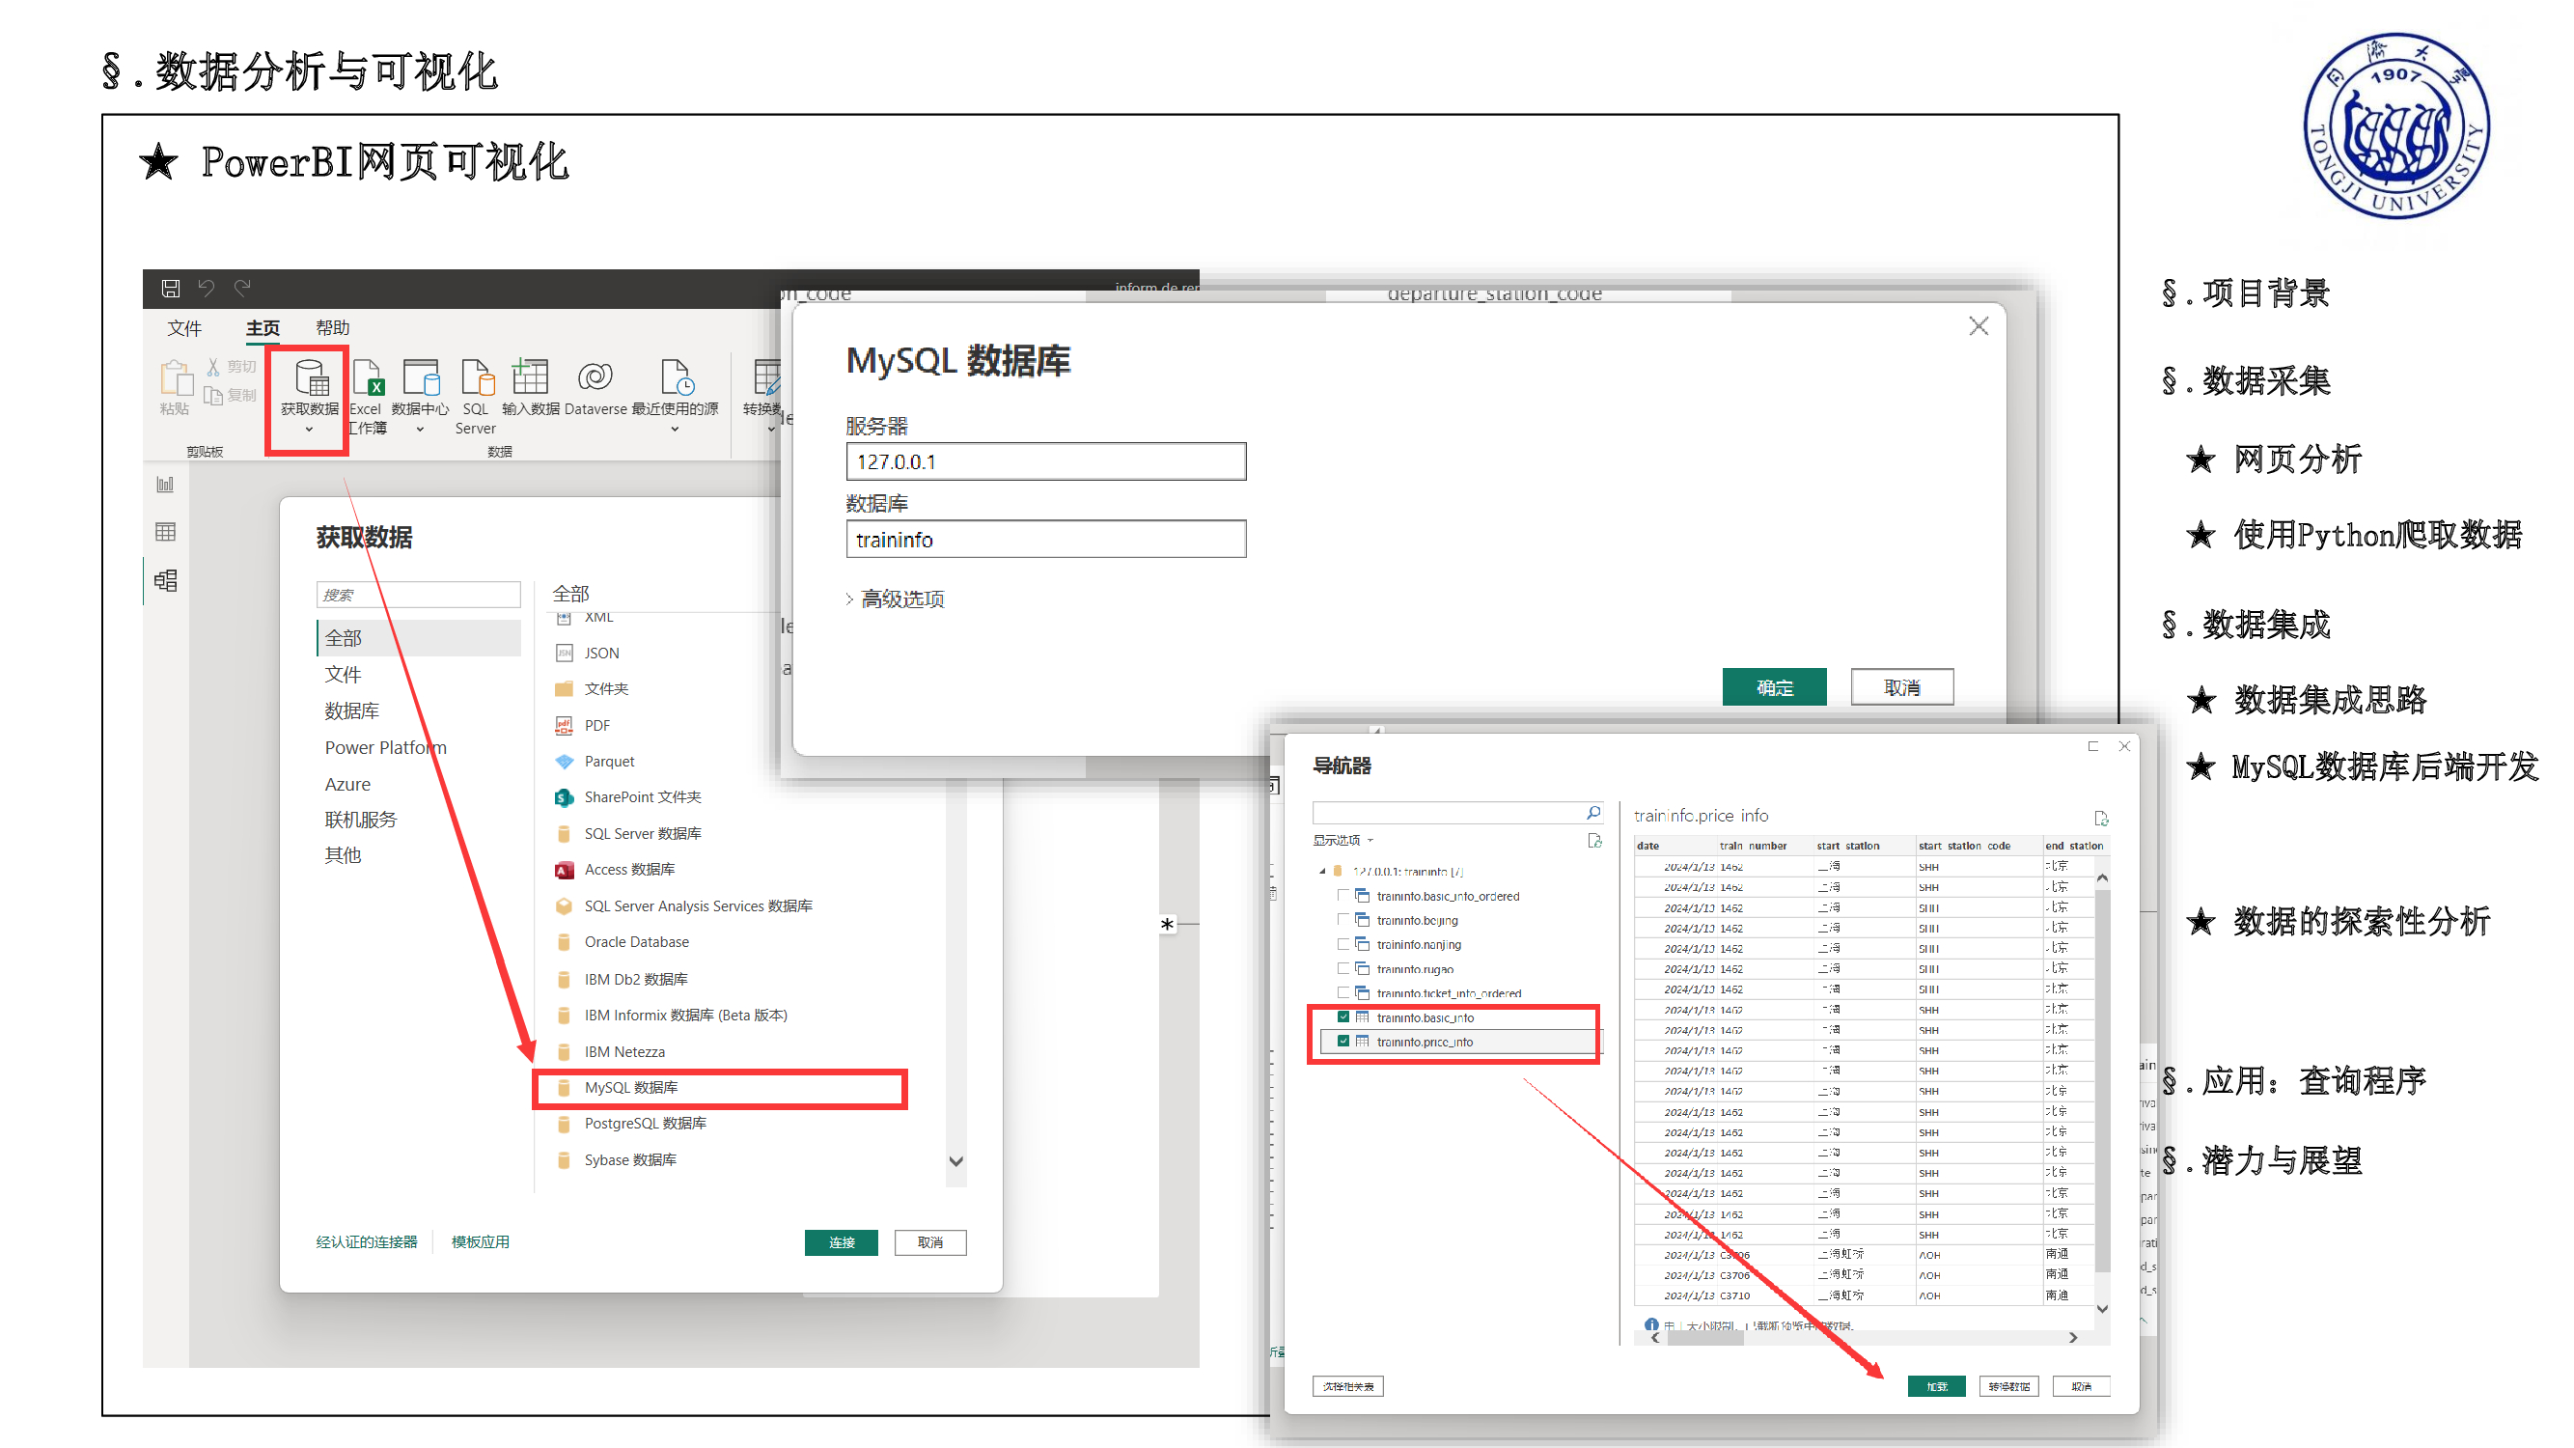This screenshot has width=2574, height=1448.
Task: Open the File (文件) menu tab
Action: tap(183, 328)
